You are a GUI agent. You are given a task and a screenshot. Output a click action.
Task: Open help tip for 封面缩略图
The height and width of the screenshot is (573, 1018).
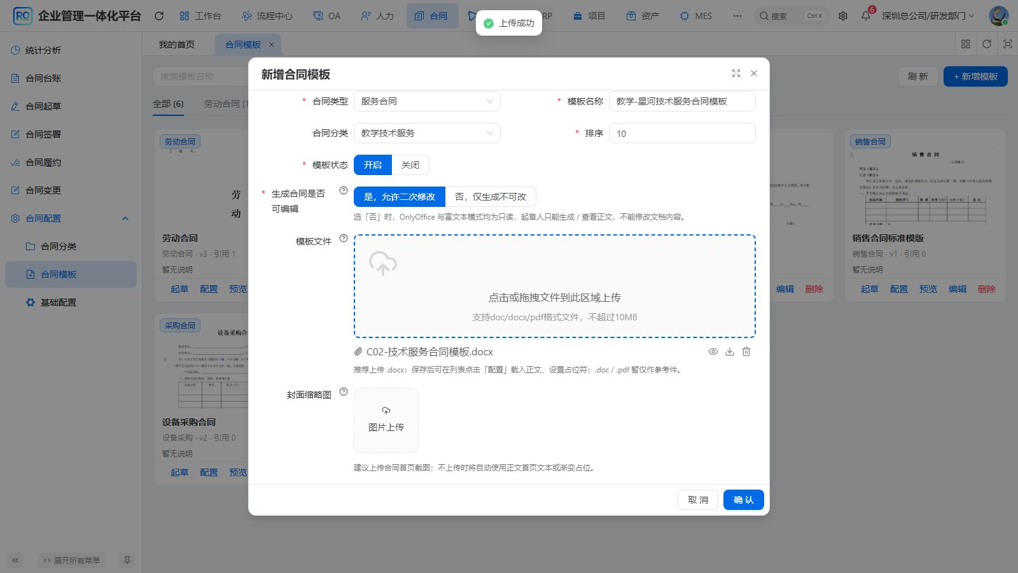344,392
